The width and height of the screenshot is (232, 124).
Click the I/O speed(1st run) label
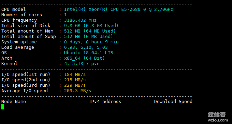tap(26, 75)
